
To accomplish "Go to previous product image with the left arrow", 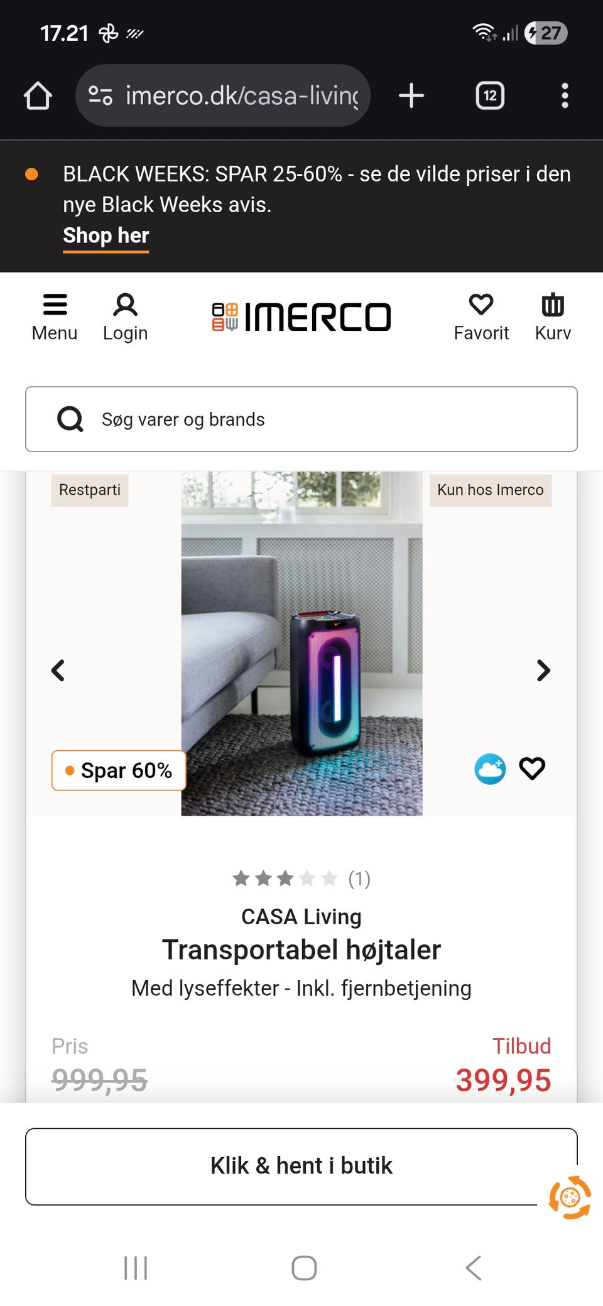I will tap(58, 671).
